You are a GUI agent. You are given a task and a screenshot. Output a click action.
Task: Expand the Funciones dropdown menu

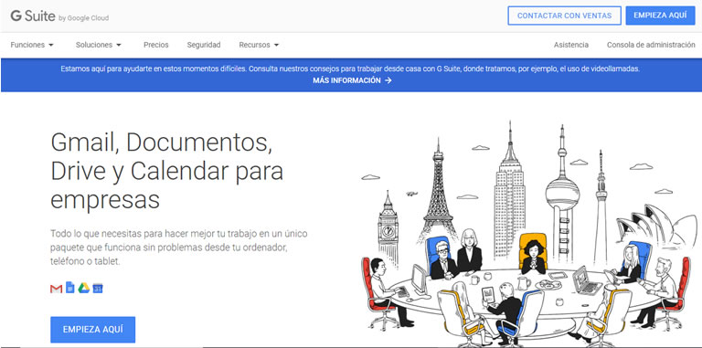click(32, 45)
